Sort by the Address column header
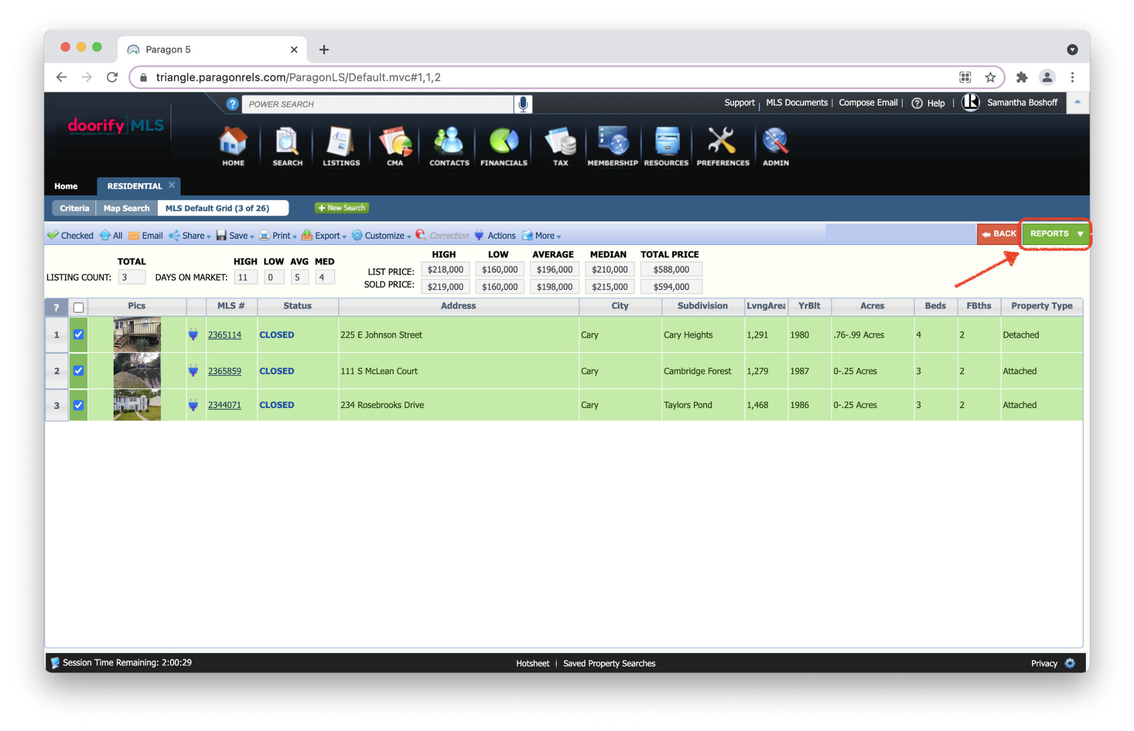 [458, 306]
